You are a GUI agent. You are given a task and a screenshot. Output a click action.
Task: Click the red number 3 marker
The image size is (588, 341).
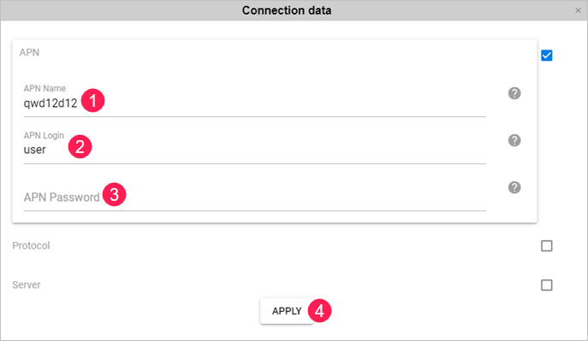(114, 194)
